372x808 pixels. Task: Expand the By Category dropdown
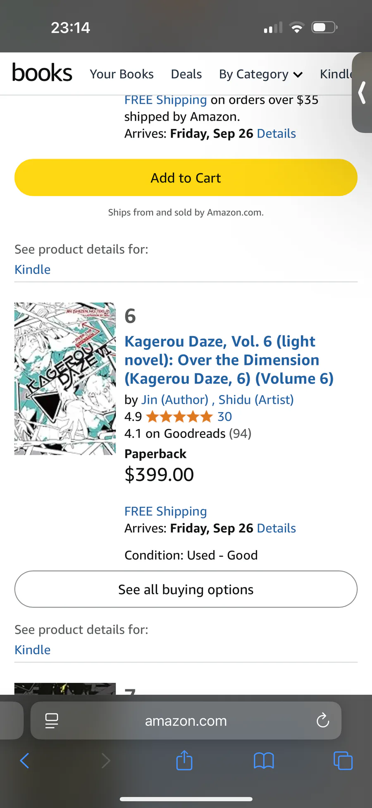[260, 74]
